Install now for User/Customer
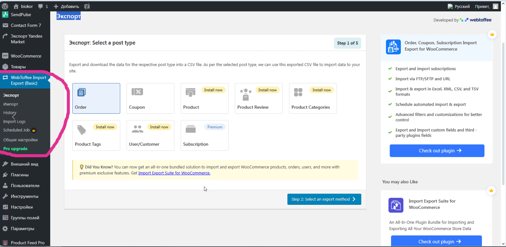Screen dimensions: 506x247 159,127
